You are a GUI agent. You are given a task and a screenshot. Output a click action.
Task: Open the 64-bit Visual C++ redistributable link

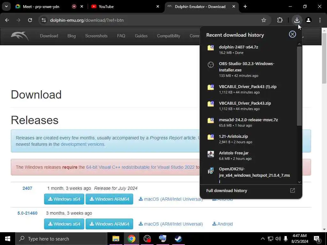pos(140,167)
